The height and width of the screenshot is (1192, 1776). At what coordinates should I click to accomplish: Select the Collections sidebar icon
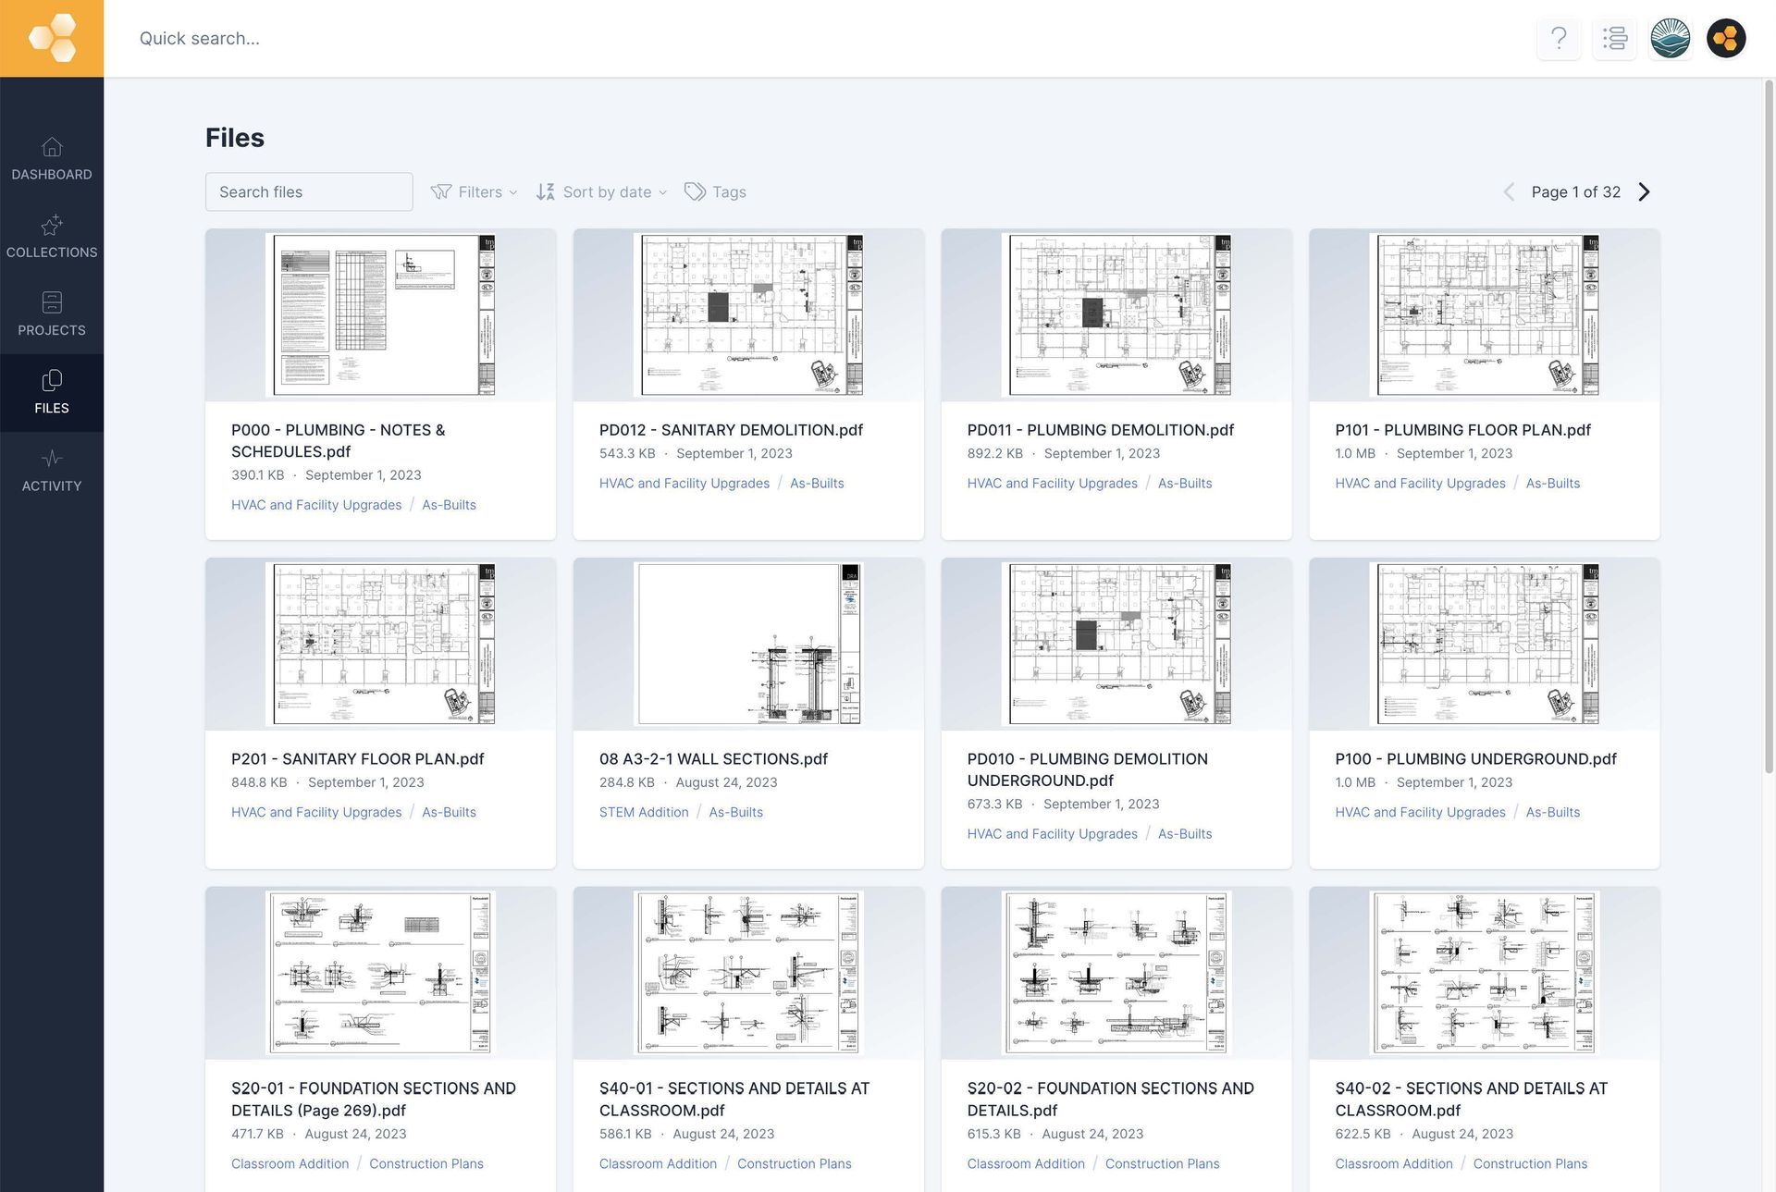point(52,237)
